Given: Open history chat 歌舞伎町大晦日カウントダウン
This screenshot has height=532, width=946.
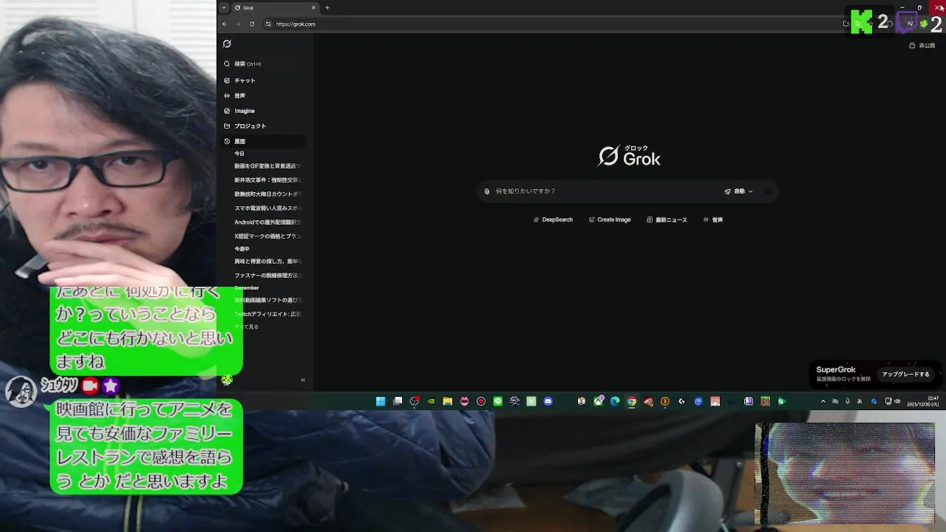Looking at the screenshot, I should point(268,194).
